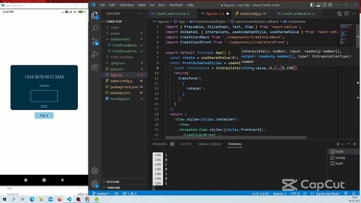Open the editor's more actions menu

point(354,14)
